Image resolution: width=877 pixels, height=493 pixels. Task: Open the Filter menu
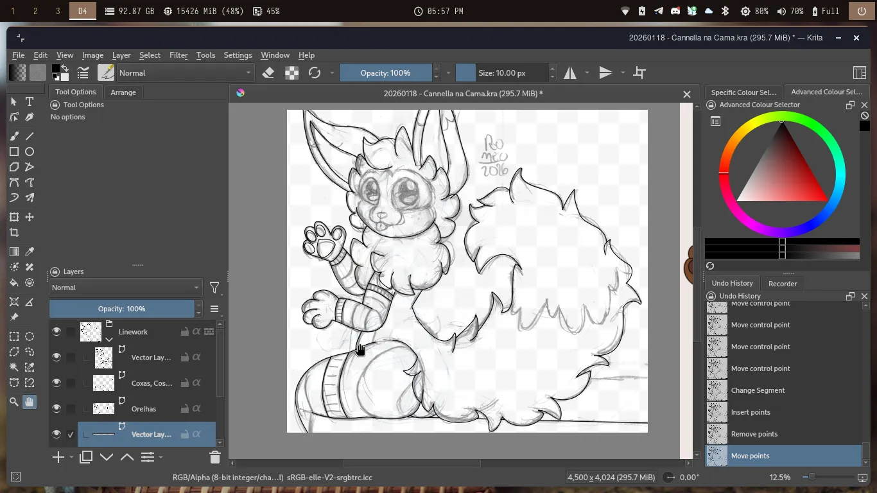click(178, 55)
